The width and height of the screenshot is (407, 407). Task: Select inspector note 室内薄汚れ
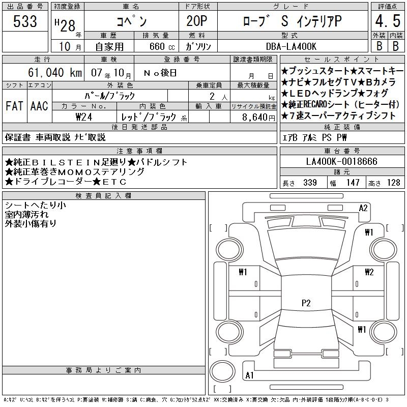click(x=26, y=214)
